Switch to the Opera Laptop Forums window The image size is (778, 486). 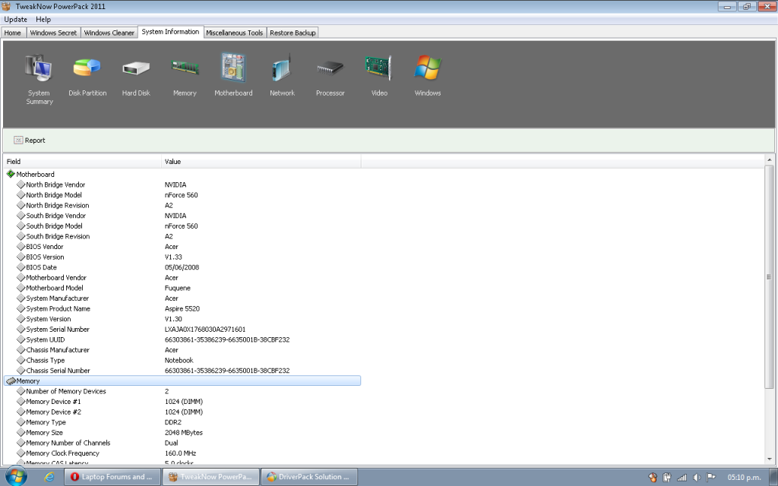pyautogui.click(x=112, y=477)
